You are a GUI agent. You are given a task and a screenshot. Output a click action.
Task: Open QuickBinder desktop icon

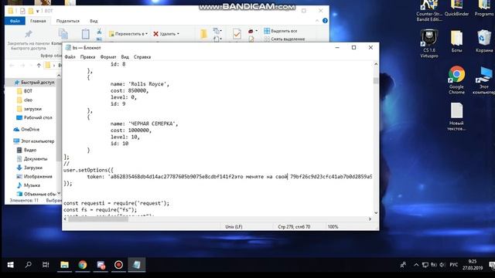(456, 8)
